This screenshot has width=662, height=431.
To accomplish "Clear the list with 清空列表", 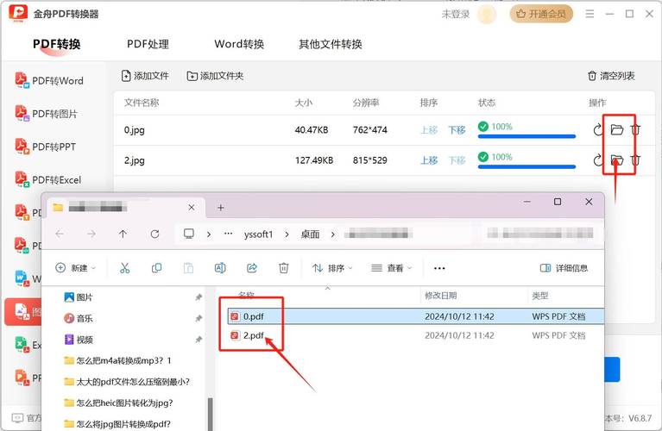I will tap(611, 76).
